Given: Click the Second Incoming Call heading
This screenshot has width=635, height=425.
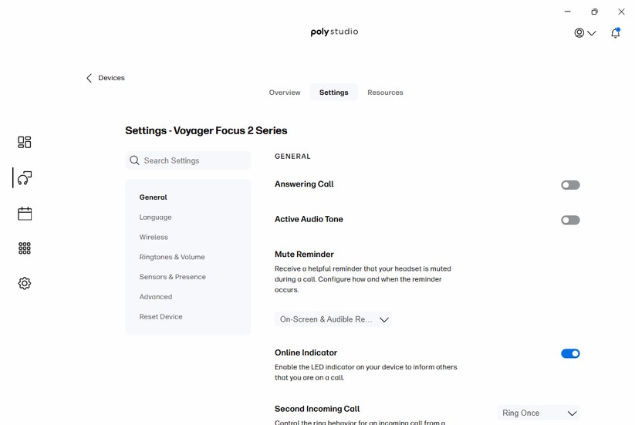Looking at the screenshot, I should pyautogui.click(x=317, y=409).
